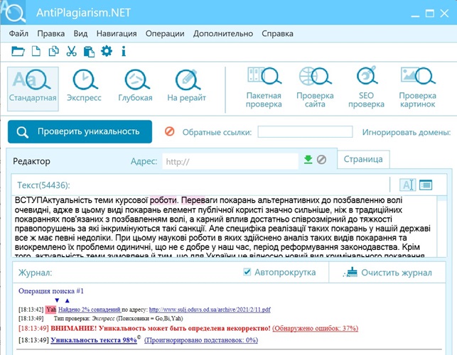Open the Справка menu

click(277, 33)
